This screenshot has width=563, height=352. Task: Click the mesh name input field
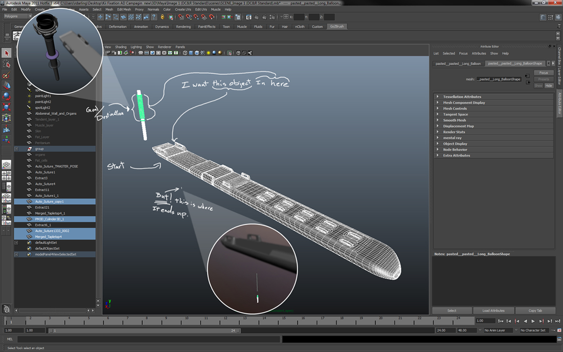(499, 79)
